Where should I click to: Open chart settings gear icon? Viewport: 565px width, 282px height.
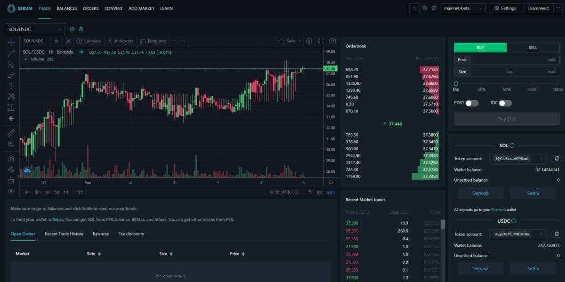click(x=309, y=41)
